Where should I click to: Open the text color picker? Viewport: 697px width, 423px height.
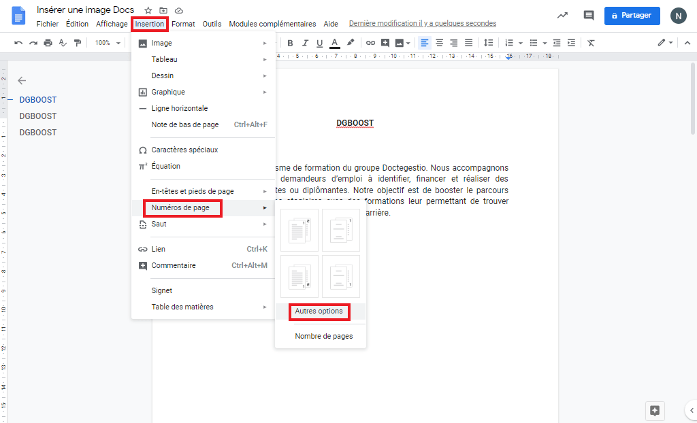(334, 42)
